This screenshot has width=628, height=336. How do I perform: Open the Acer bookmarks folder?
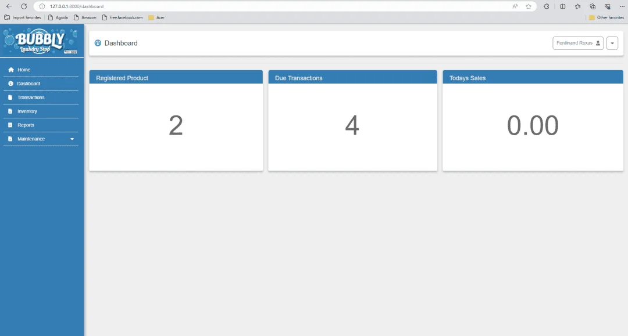(x=156, y=17)
